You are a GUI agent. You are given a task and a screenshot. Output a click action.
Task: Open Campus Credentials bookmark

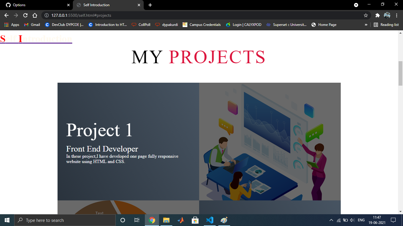click(x=202, y=25)
